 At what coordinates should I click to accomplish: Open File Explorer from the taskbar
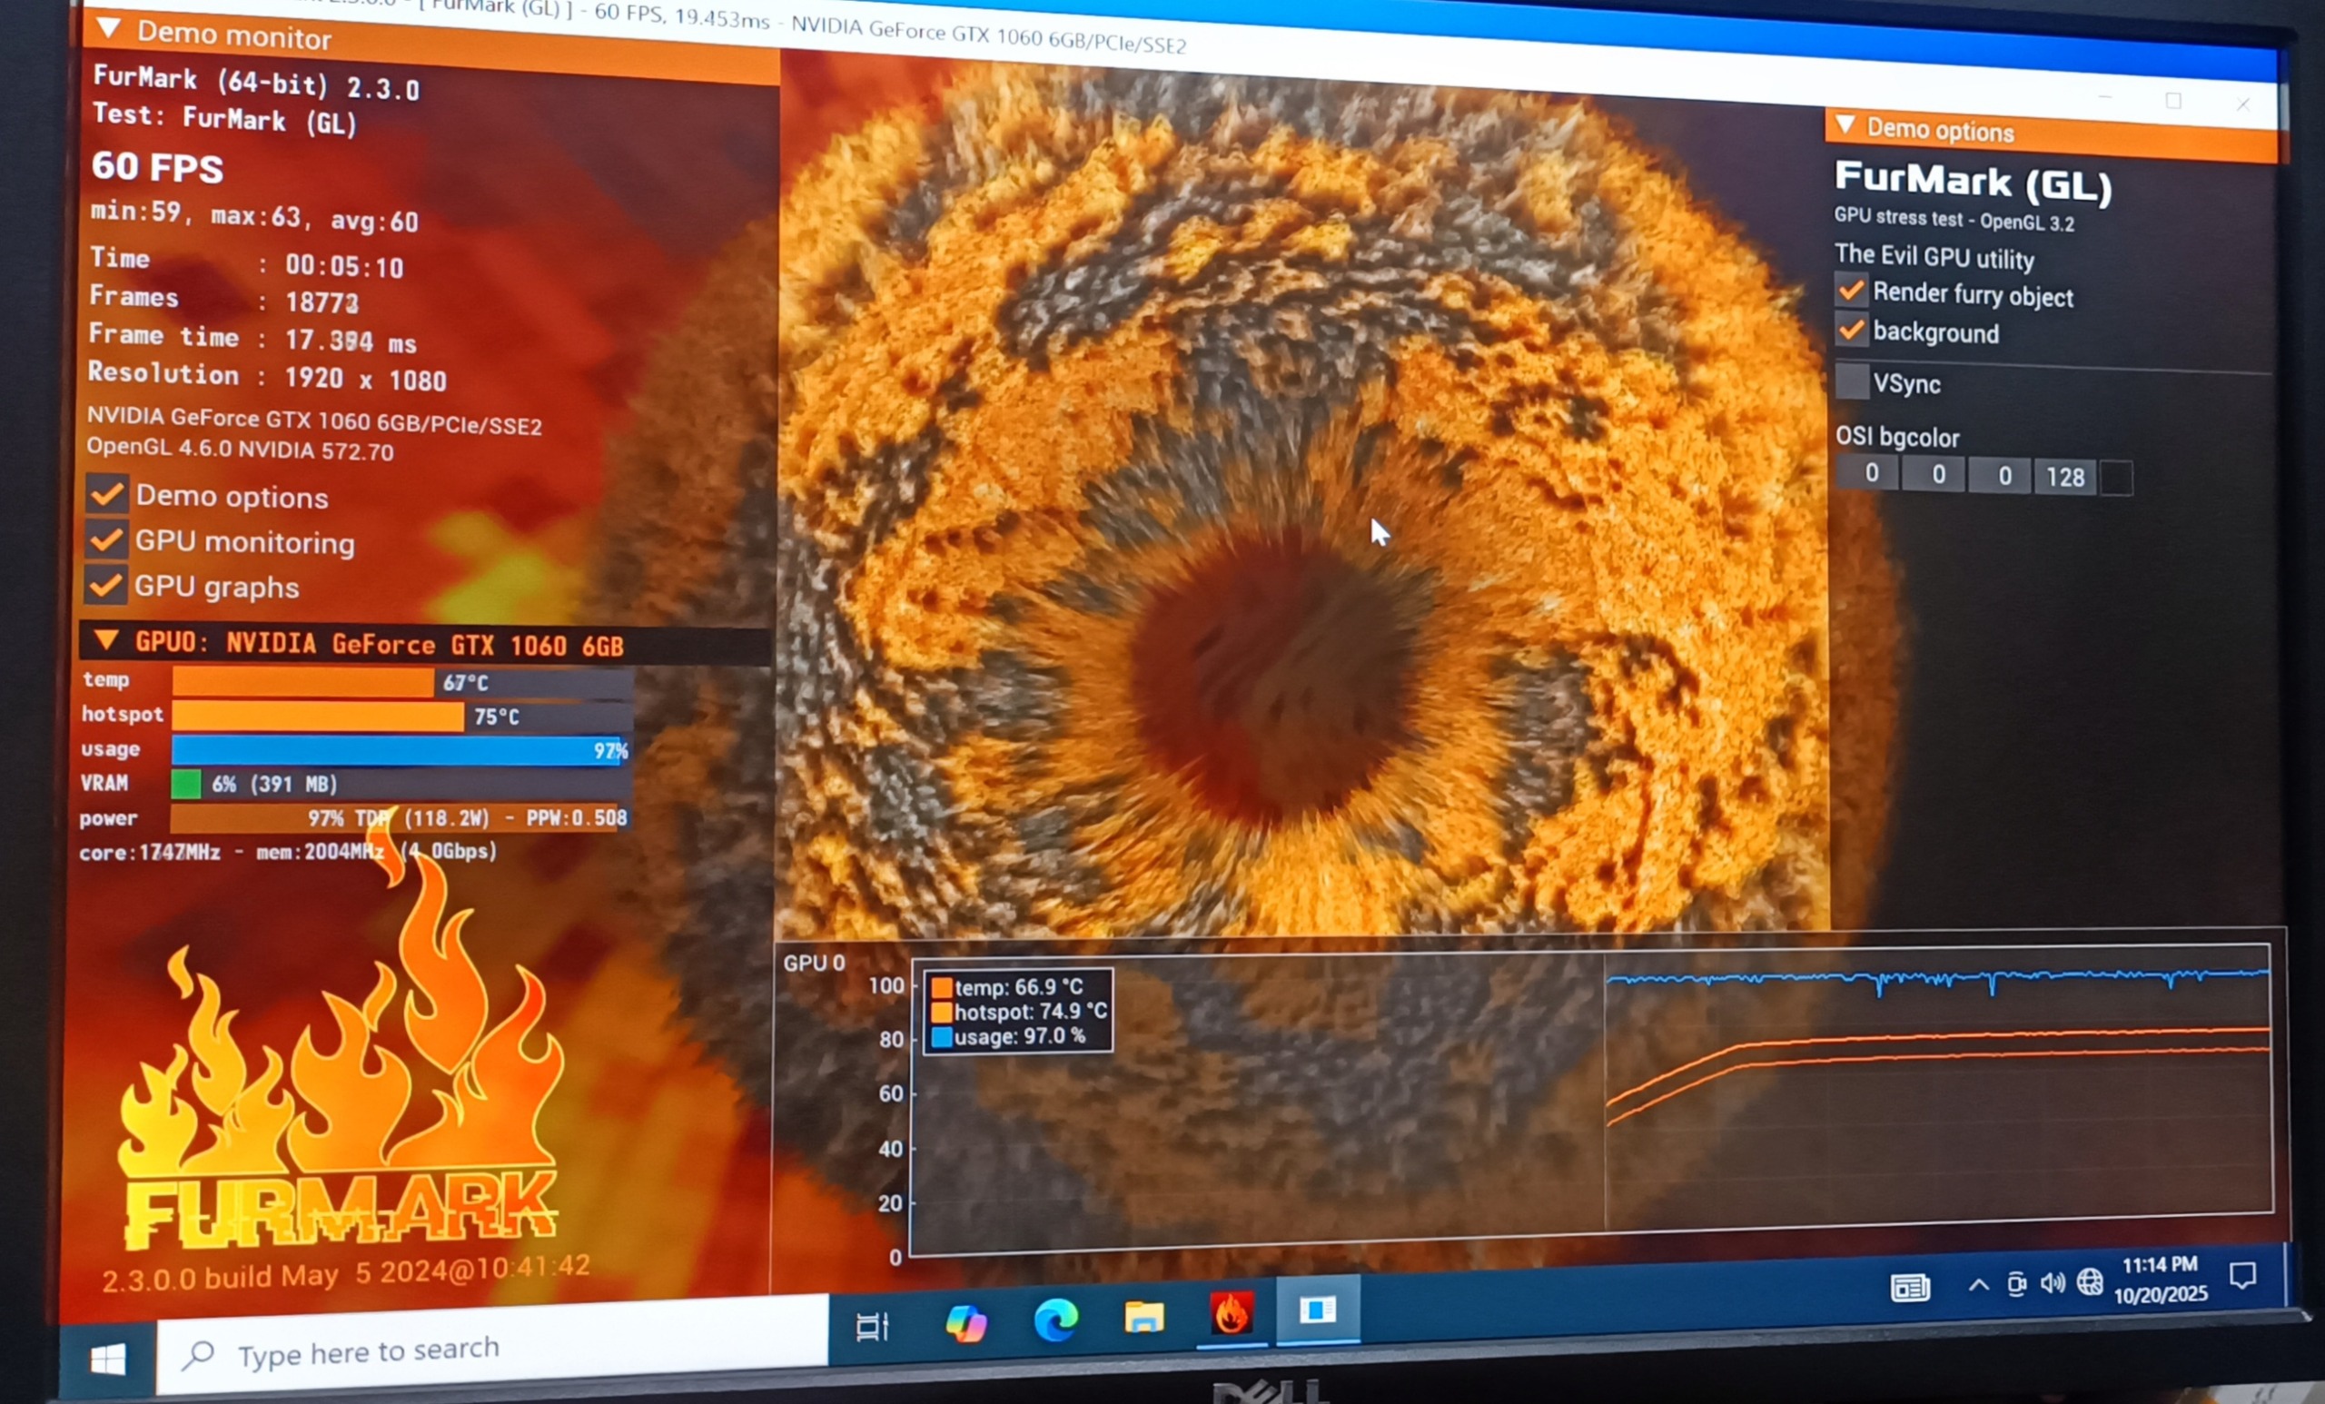pyautogui.click(x=1143, y=1316)
